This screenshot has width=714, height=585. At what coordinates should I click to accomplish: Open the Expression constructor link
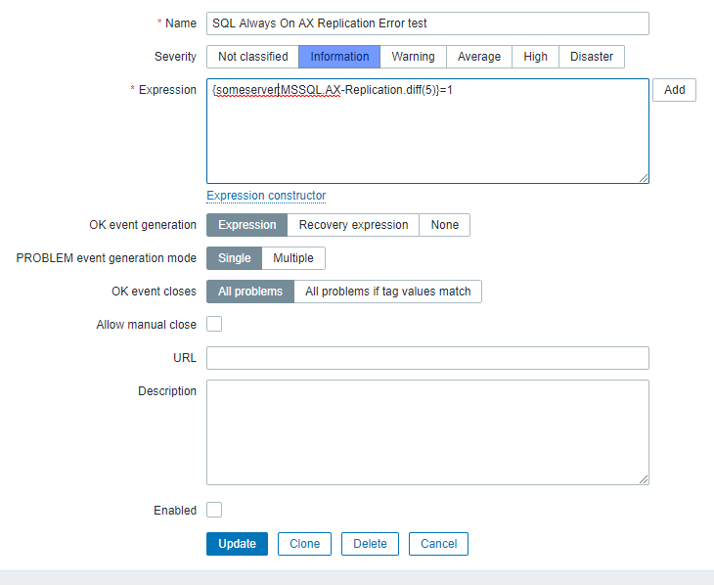(266, 196)
